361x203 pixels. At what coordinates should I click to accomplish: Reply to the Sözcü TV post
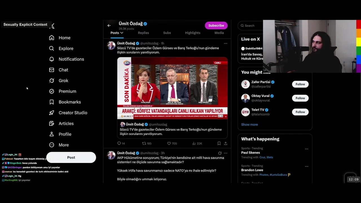tap(121, 144)
